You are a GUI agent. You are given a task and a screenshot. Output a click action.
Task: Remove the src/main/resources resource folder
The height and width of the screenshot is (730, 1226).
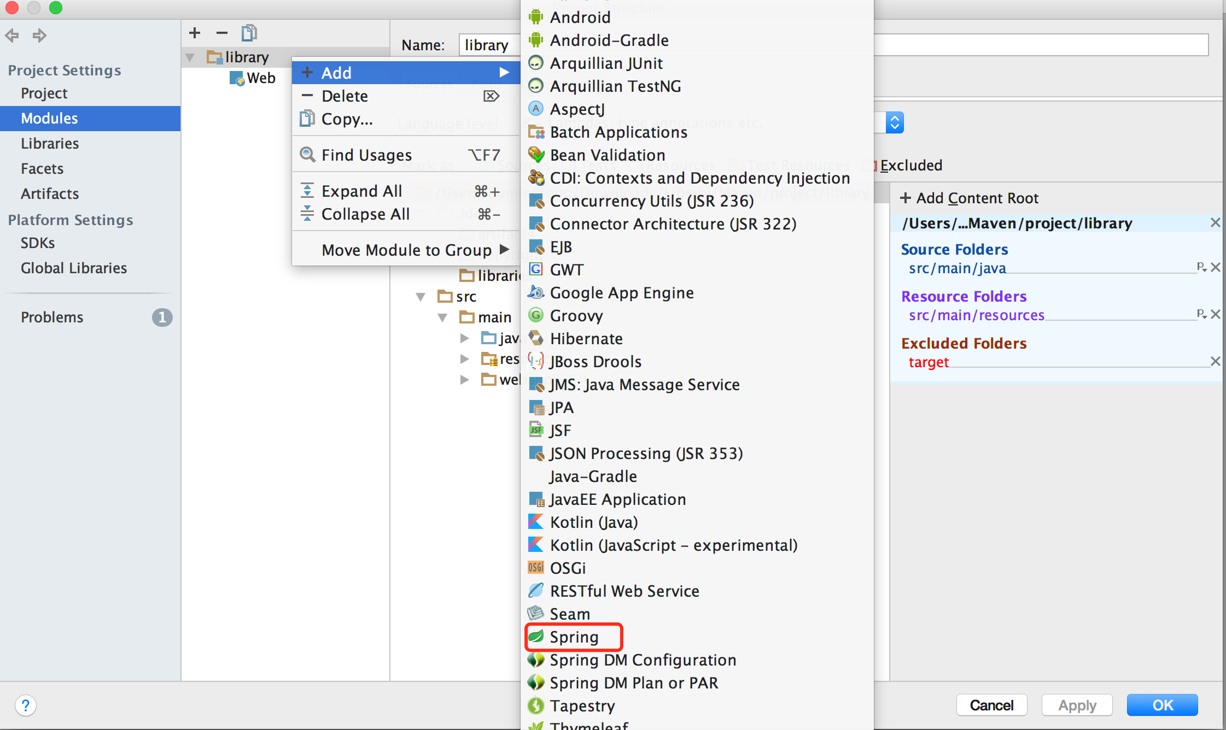pyautogui.click(x=1215, y=314)
